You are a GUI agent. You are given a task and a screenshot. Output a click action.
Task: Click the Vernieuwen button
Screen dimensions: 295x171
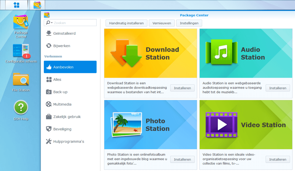[x=162, y=23]
